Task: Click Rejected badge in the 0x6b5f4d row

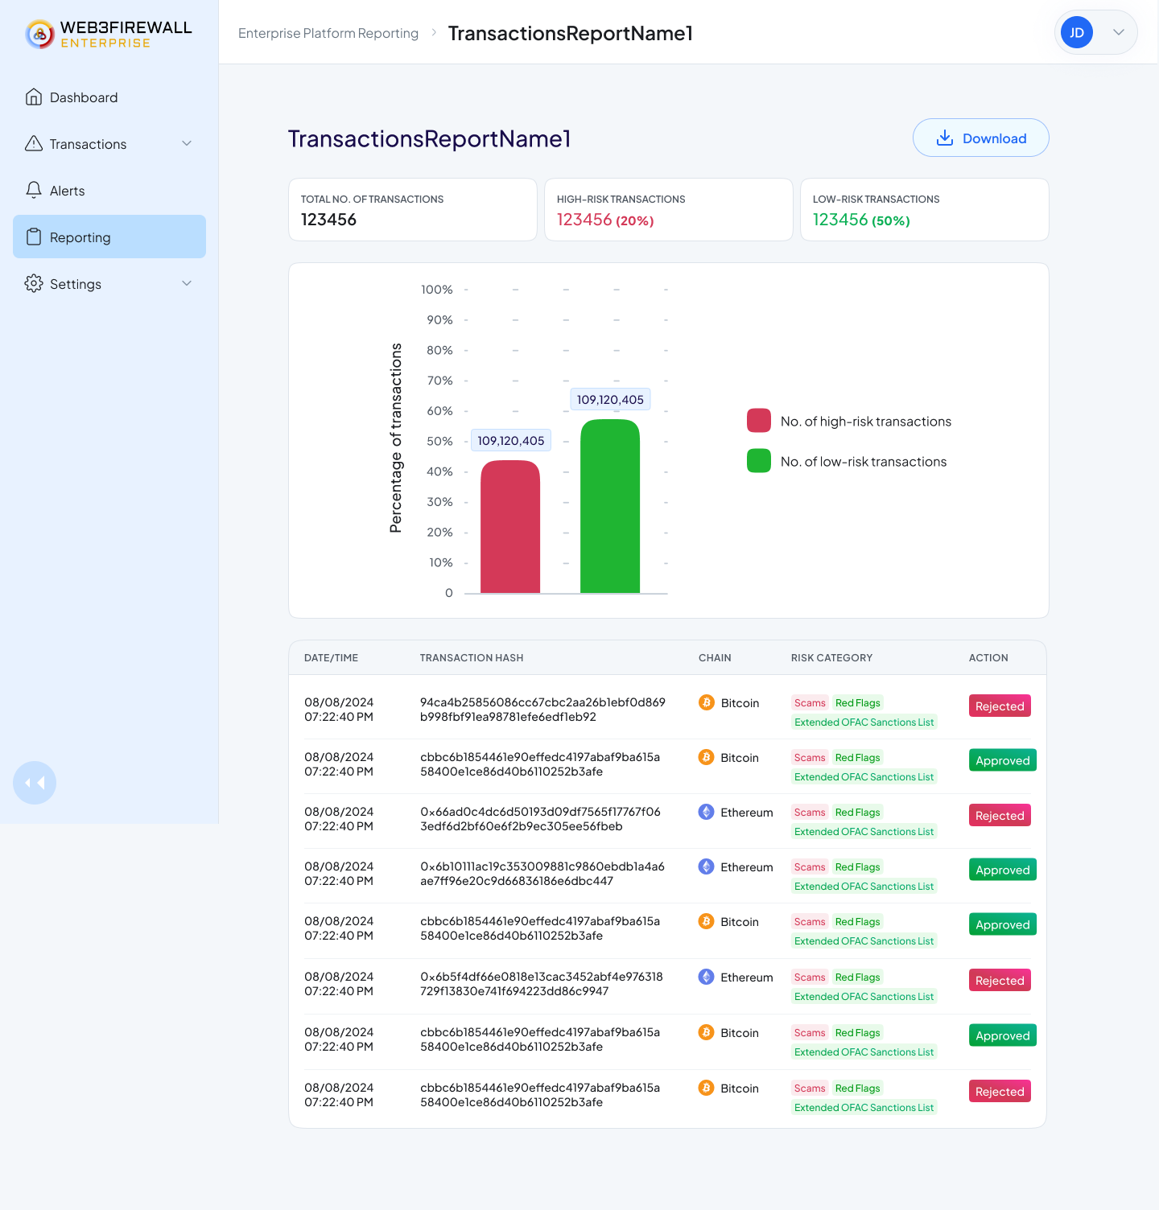Action: pyautogui.click(x=1000, y=980)
